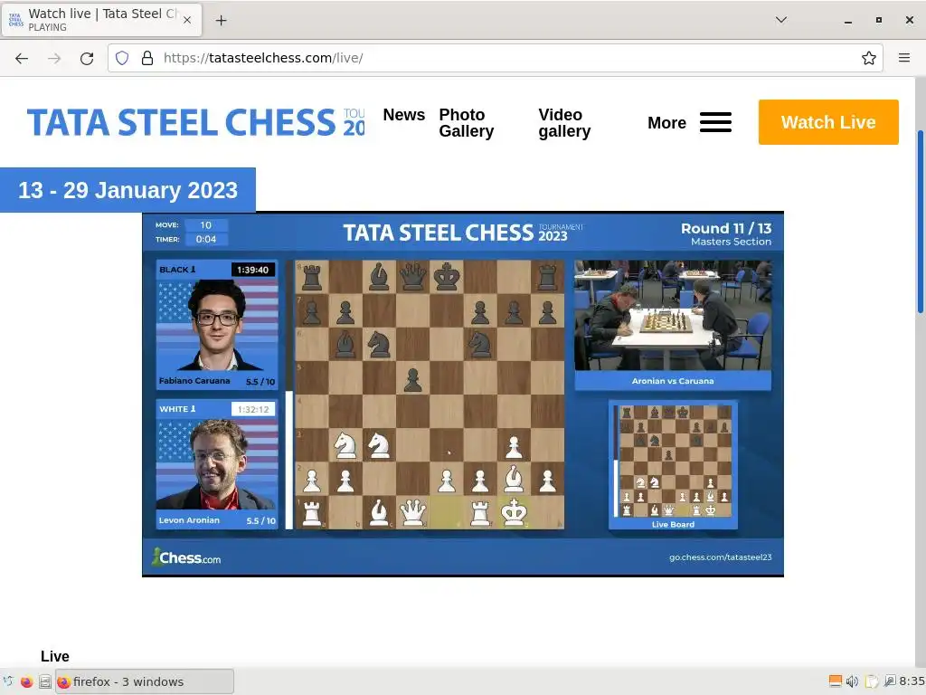Click the Tata Steel Chess 2023 stream title
Image resolution: width=926 pixels, height=695 pixels.
tap(462, 233)
